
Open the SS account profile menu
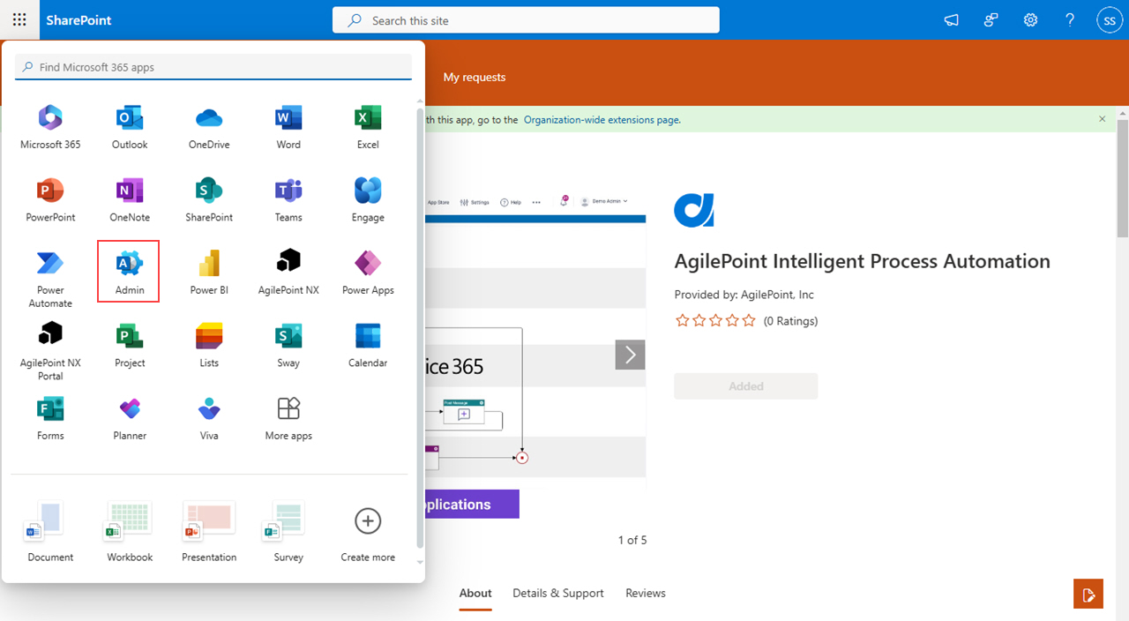click(x=1109, y=19)
